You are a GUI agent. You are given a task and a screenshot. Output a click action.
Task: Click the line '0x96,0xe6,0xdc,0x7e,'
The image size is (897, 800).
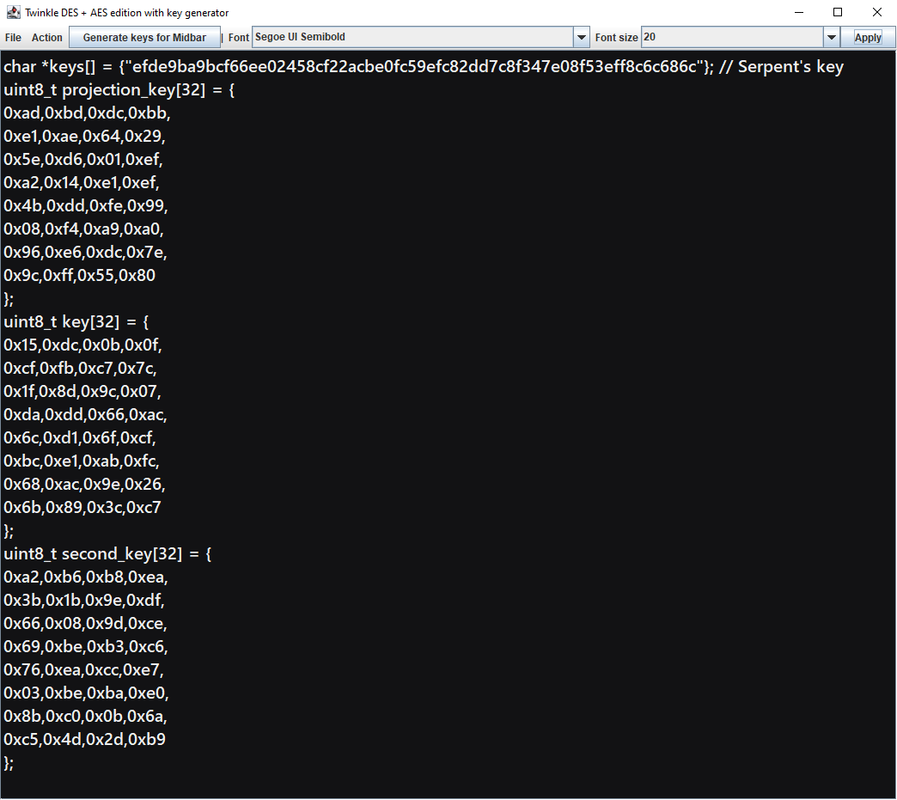pos(85,253)
